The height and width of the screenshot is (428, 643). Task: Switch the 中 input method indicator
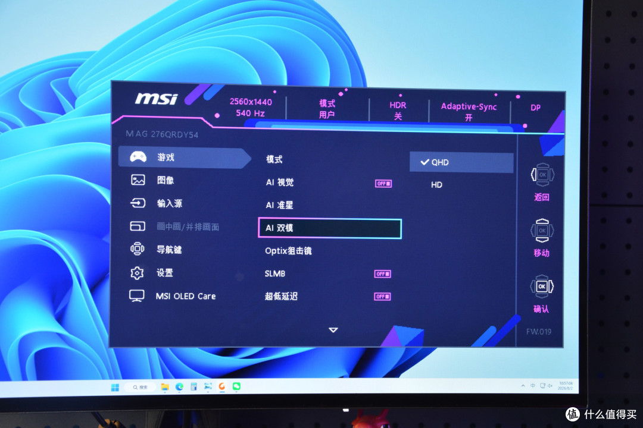[x=533, y=385]
